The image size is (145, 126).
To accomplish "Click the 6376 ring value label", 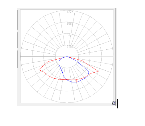I will 70,35.
